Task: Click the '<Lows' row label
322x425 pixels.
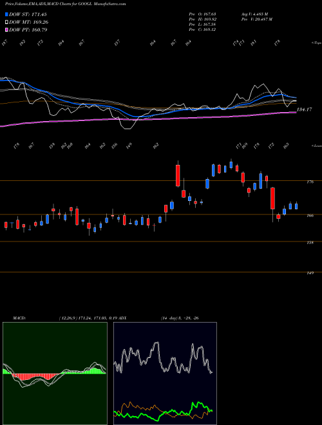Action: 316,146
